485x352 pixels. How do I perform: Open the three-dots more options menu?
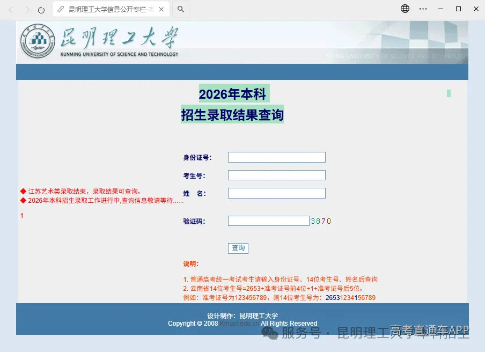423,9
